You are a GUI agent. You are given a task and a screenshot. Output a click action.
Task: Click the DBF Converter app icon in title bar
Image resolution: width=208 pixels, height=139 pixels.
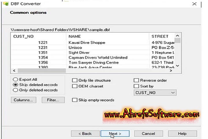tap(6, 3)
